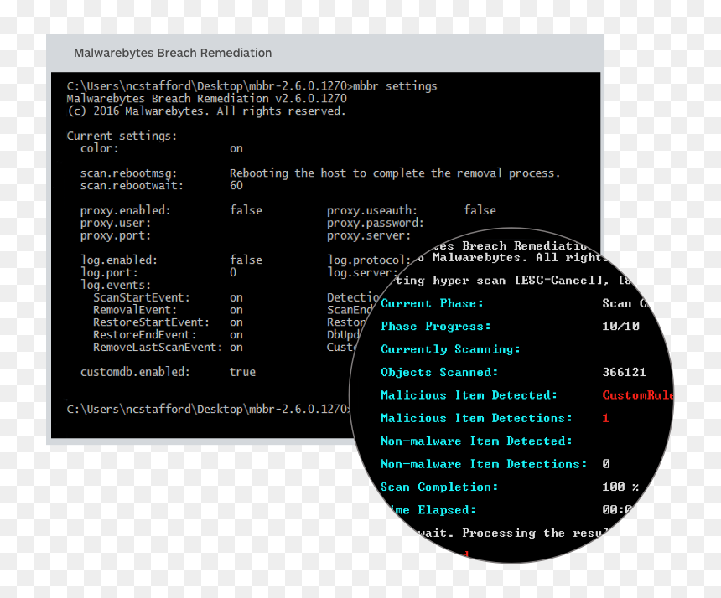Click the 'Malicious Item Detected:' label
721x598 pixels.
point(469,395)
